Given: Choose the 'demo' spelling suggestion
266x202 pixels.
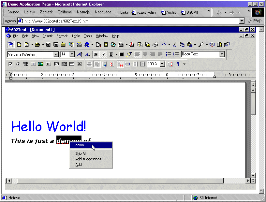Looking at the screenshot, I should point(91,145).
